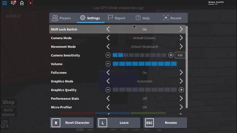The width and height of the screenshot is (237, 133).
Task: Open the Shop button
Action: pos(9,102)
